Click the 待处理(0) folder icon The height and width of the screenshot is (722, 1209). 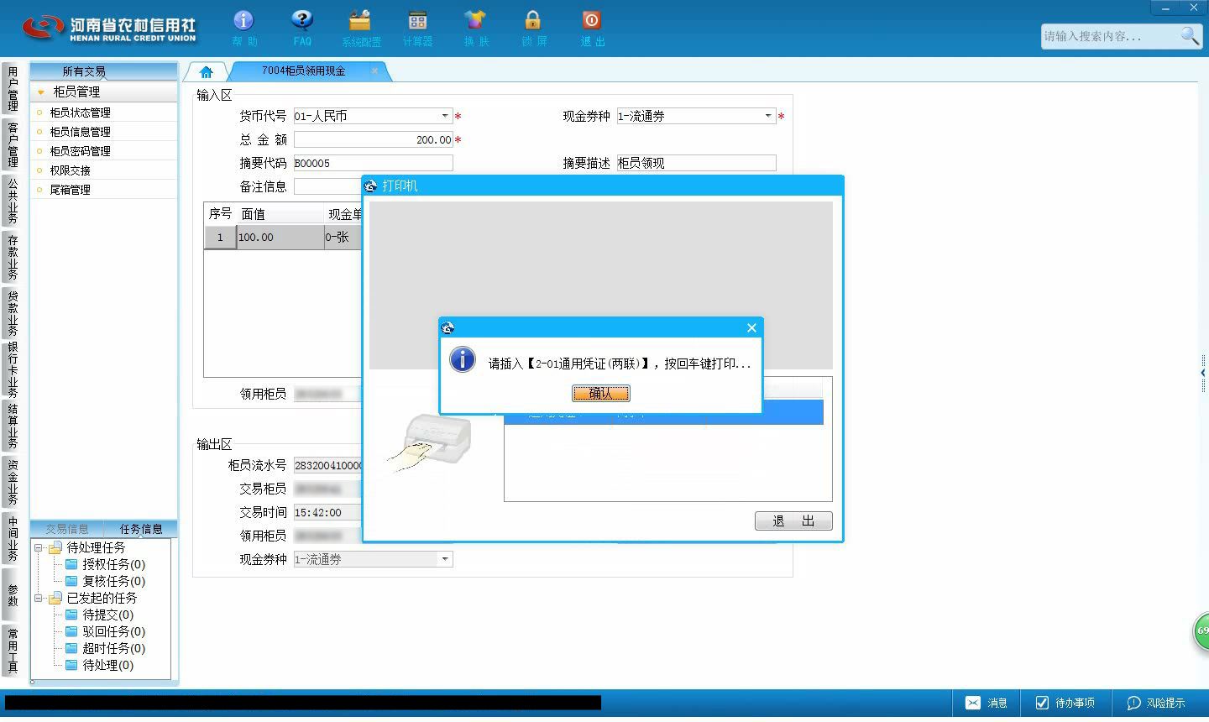71,665
